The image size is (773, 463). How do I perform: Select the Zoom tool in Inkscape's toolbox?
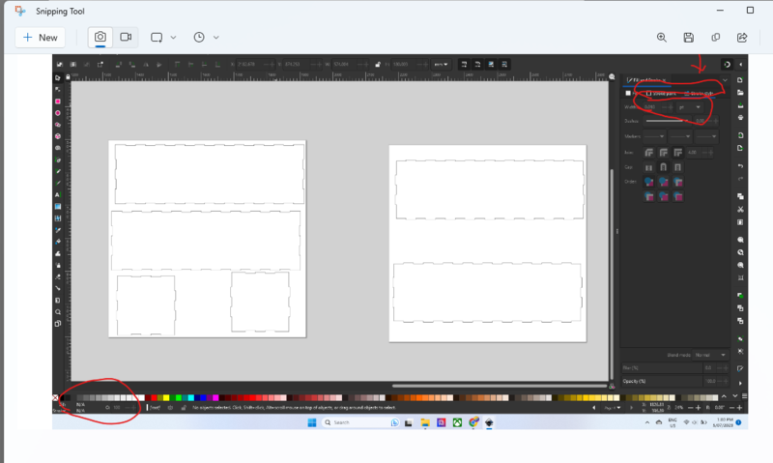[58, 312]
